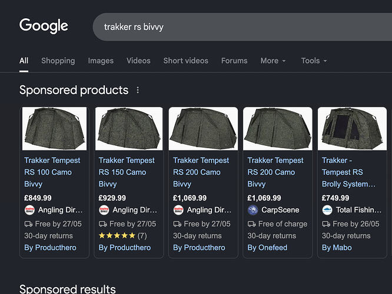Click delivery truck icon beside Free by 26/05
This screenshot has height=294, width=392.
(x=326, y=224)
